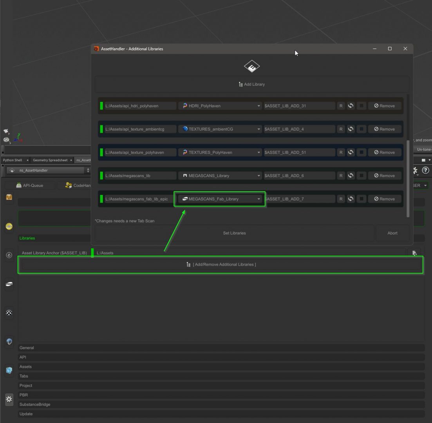Click refresh icon for HDRI_PolyHaven library
432x423 pixels.
point(351,106)
